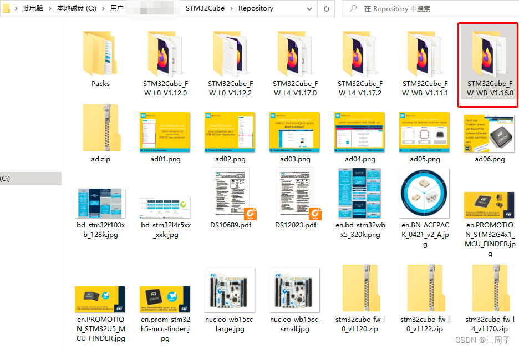The height and width of the screenshot is (349, 519).
Task: Go to STM32Cube in breadcrumb path
Action: point(205,8)
